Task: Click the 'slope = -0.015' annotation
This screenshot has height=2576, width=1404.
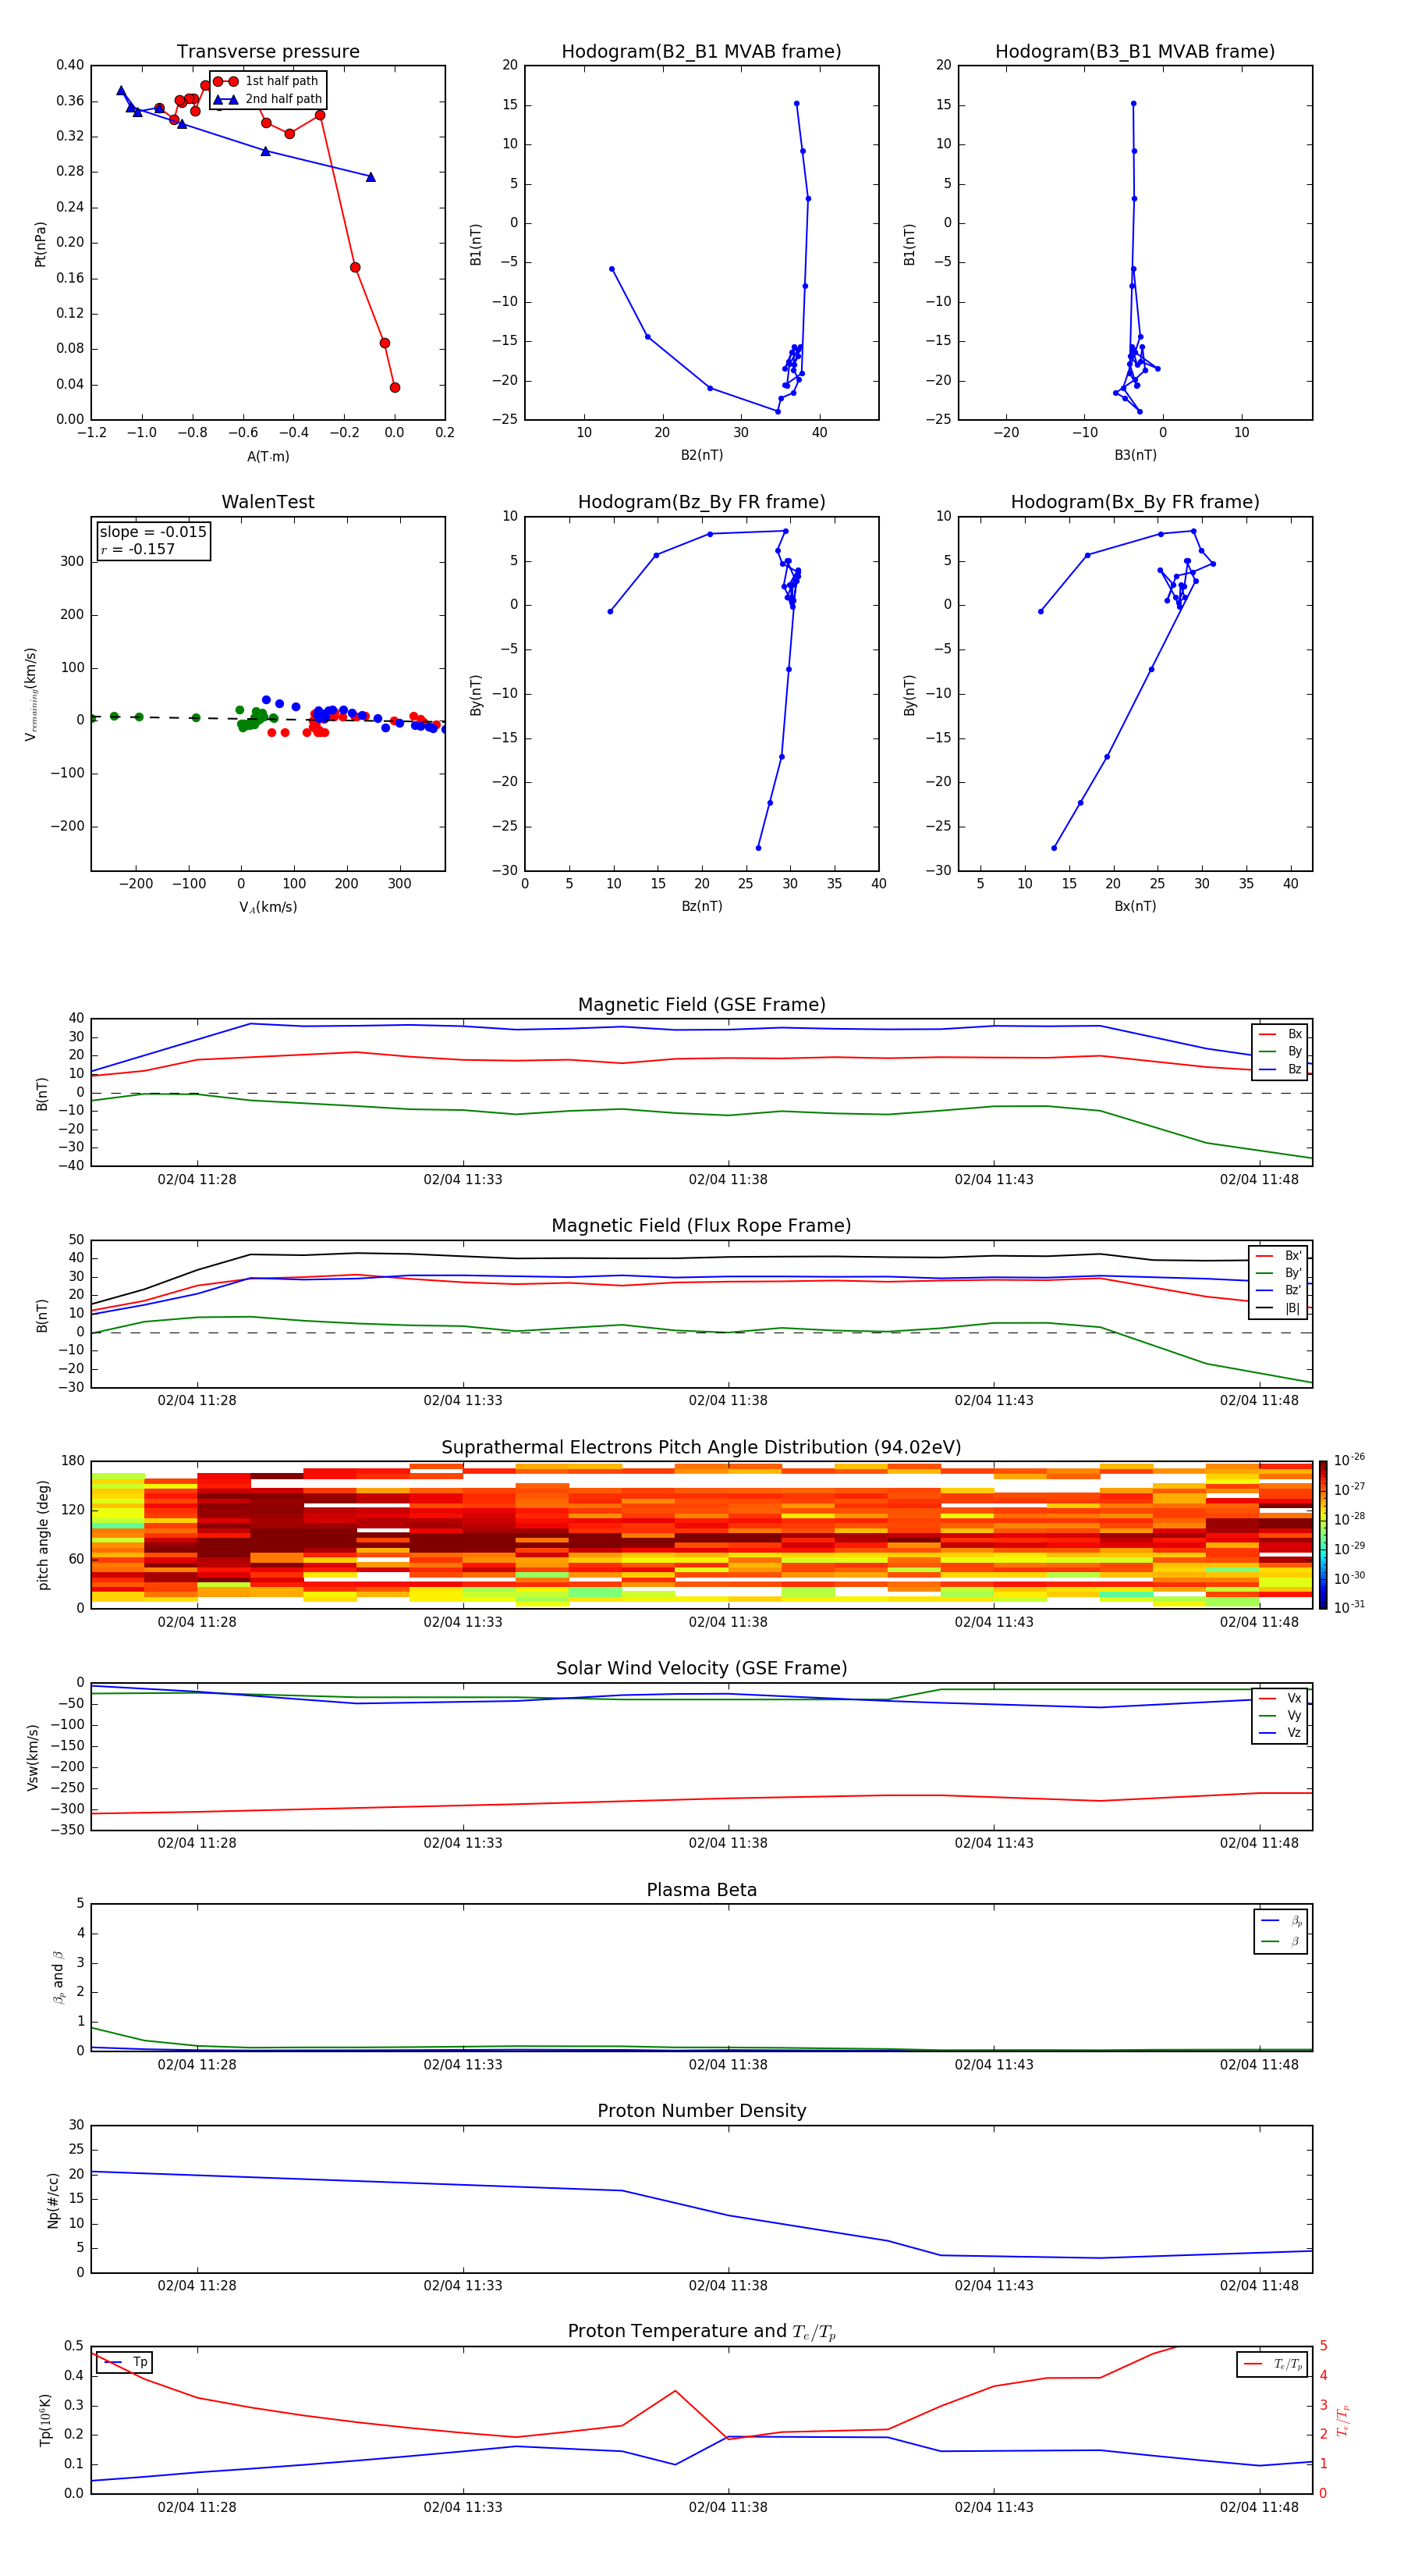Action: [x=153, y=532]
